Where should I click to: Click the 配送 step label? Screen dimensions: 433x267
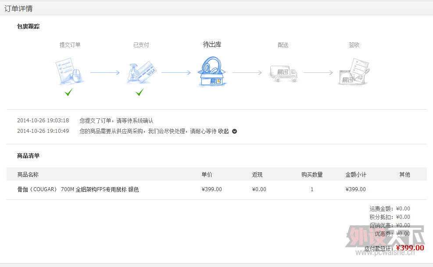283,45
